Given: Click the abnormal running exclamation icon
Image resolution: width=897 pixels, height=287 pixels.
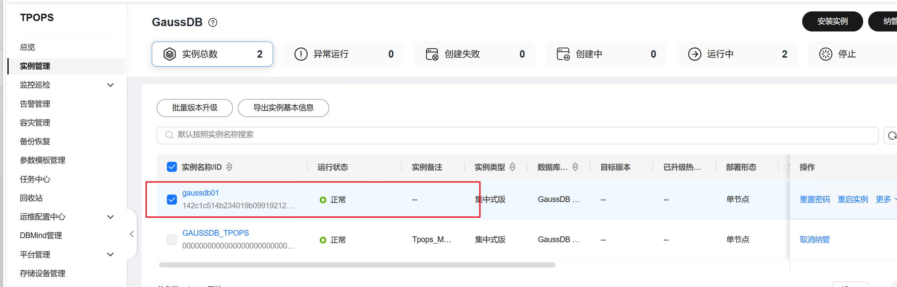Looking at the screenshot, I should coord(301,54).
